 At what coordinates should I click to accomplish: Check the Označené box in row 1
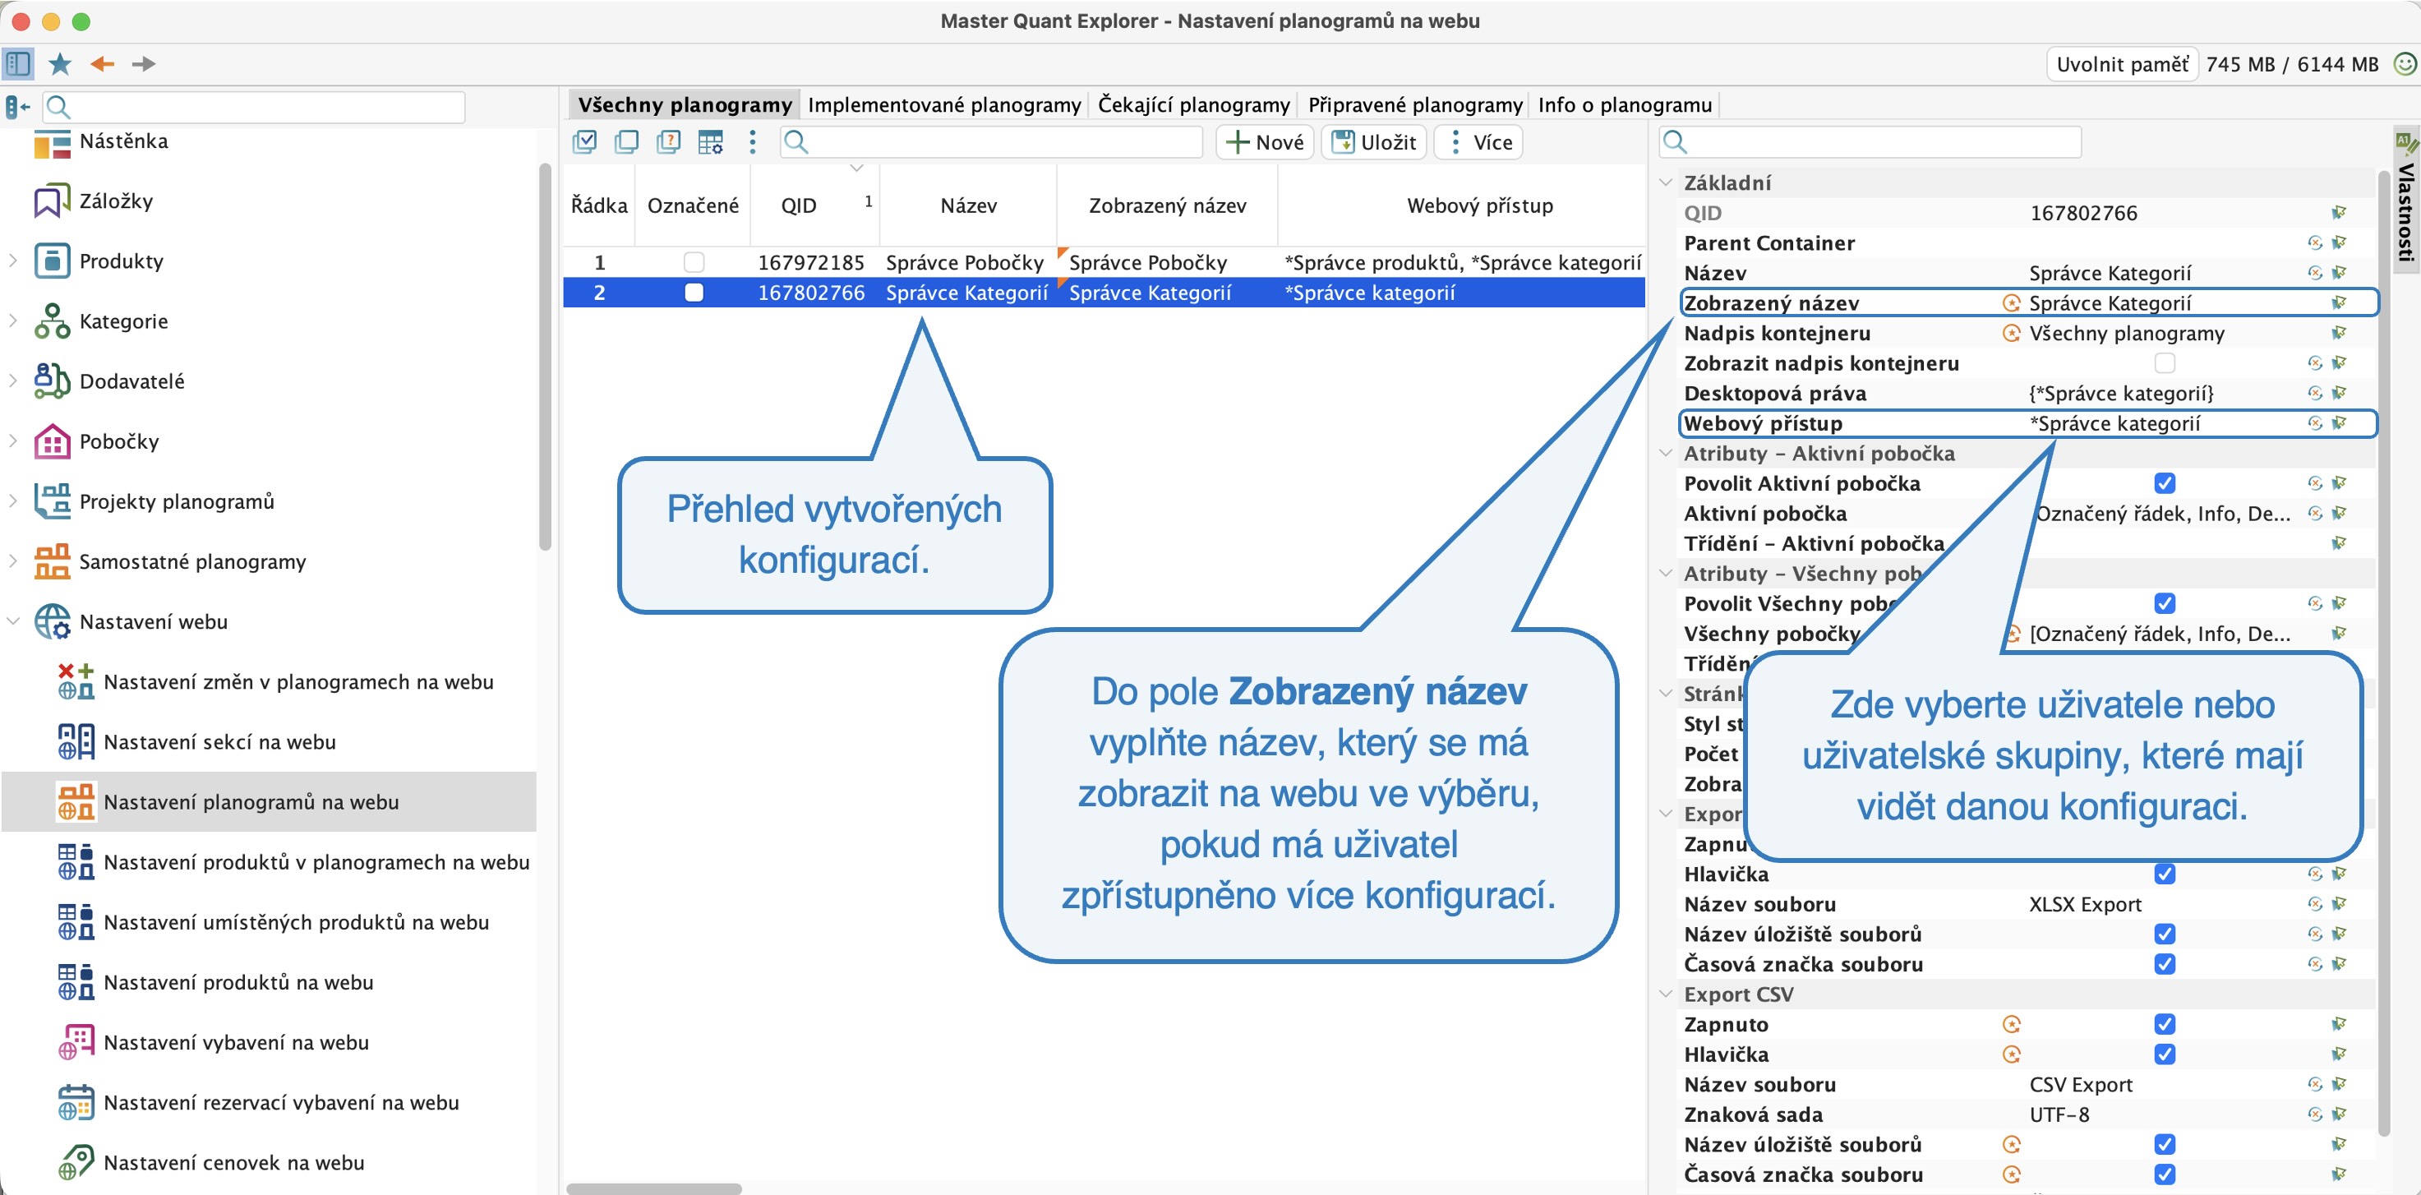[694, 262]
